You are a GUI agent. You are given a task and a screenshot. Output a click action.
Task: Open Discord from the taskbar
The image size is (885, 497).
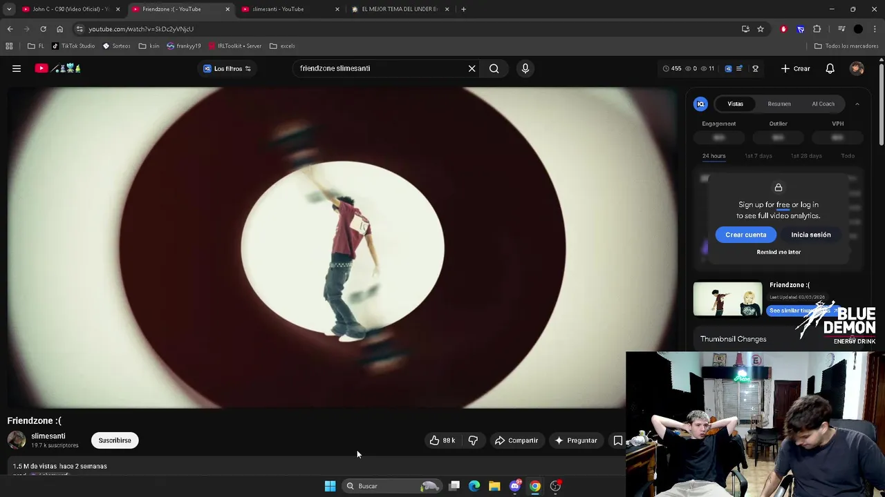[514, 486]
